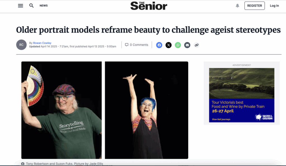Click the Tastes of Goulburn advertisement
The width and height of the screenshot is (286, 166).
(x=242, y=95)
